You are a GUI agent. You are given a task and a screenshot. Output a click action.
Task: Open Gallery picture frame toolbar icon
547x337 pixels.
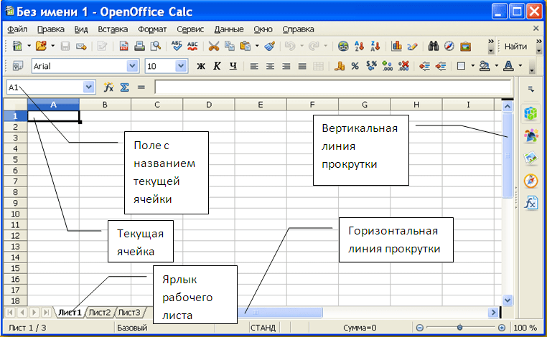click(x=465, y=46)
